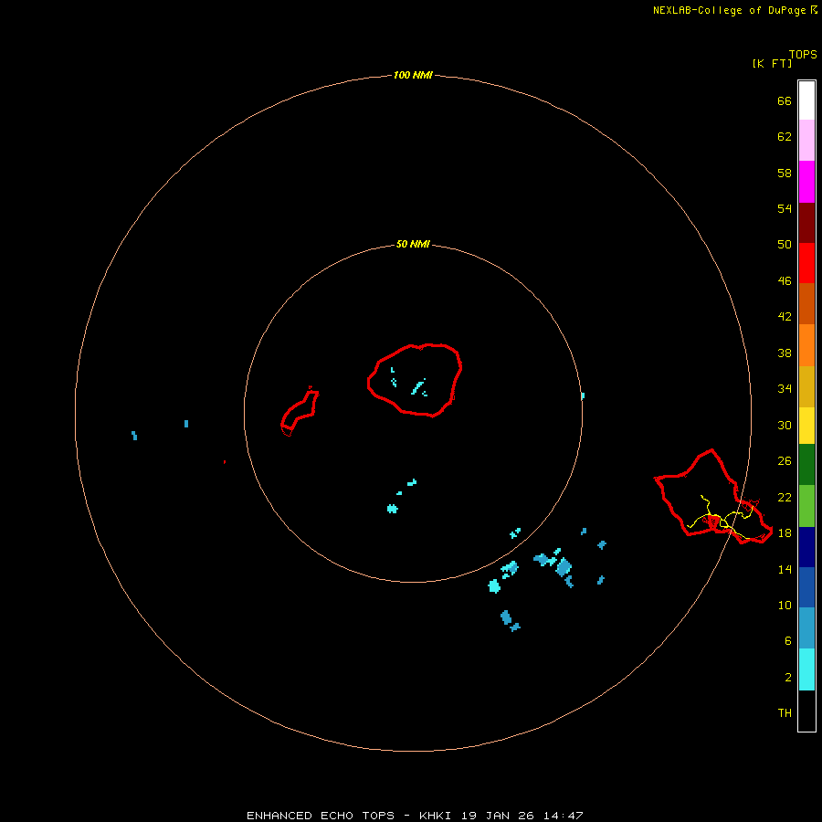Viewport: 822px width, 822px height.
Task: Click the magenta legend swatch
Action: [806, 182]
